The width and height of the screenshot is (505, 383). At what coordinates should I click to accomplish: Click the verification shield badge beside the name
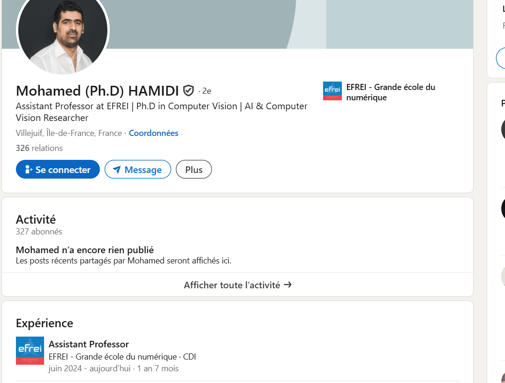(x=188, y=90)
